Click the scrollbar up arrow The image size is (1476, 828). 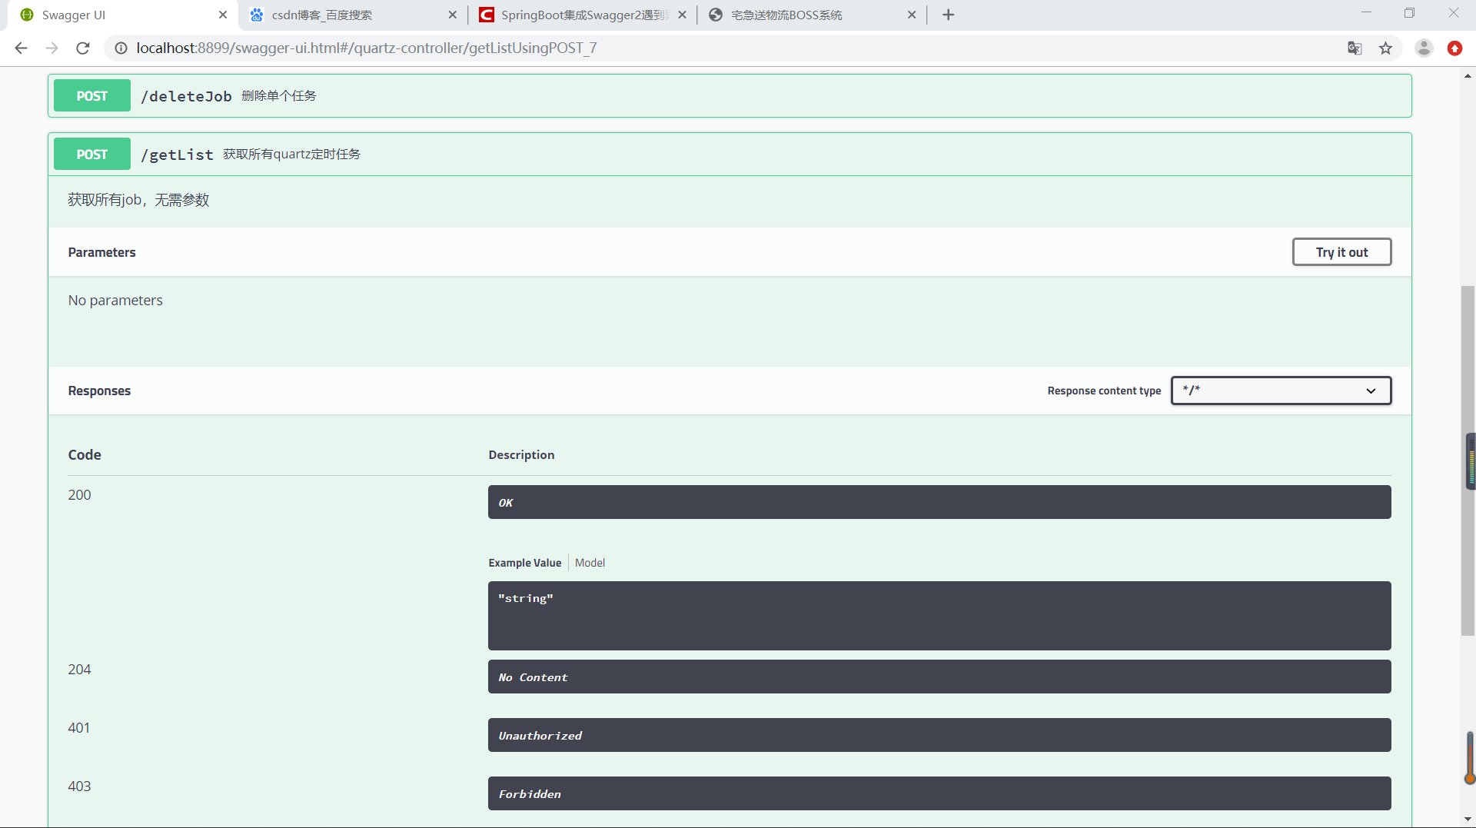[1468, 75]
